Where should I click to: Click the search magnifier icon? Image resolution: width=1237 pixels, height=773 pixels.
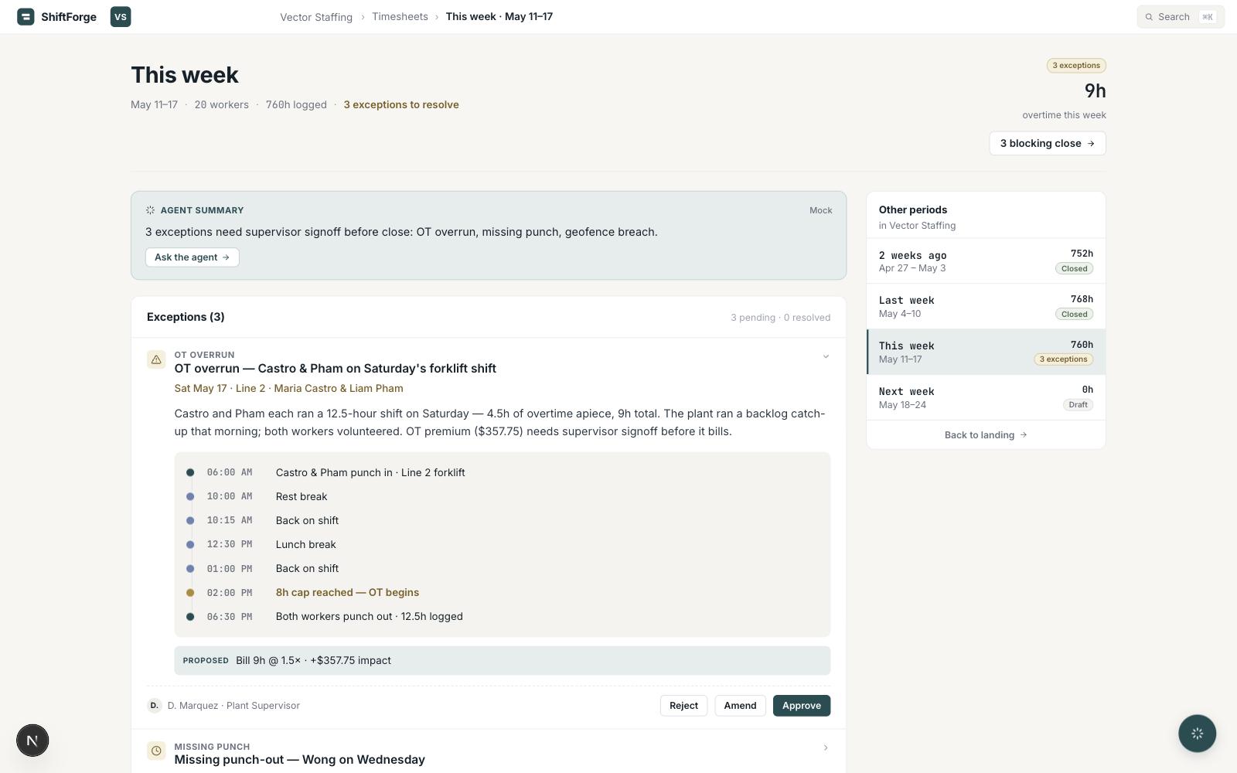1149,17
